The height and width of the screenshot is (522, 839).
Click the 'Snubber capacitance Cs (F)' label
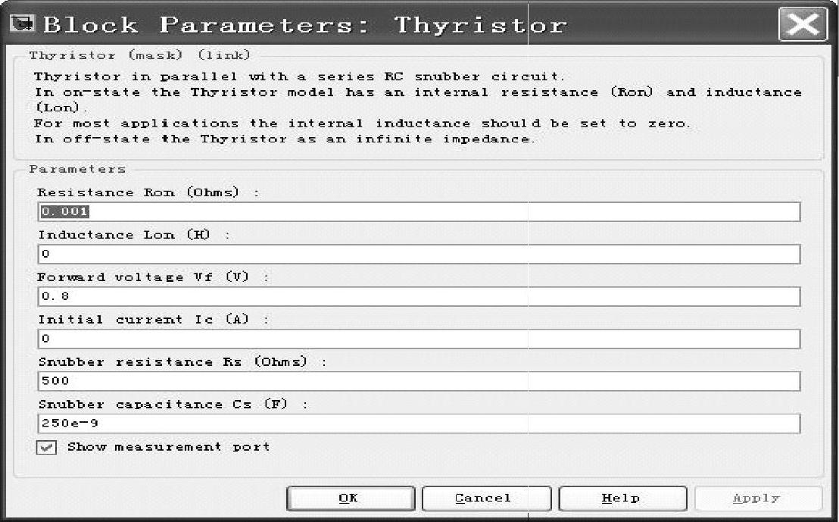point(164,405)
